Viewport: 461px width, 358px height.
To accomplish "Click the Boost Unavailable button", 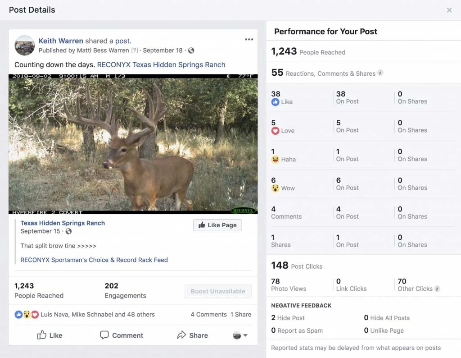I will pos(218,291).
